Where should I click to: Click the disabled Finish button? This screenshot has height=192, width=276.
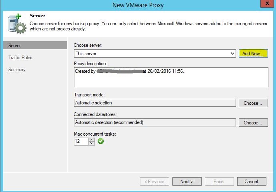(219, 182)
